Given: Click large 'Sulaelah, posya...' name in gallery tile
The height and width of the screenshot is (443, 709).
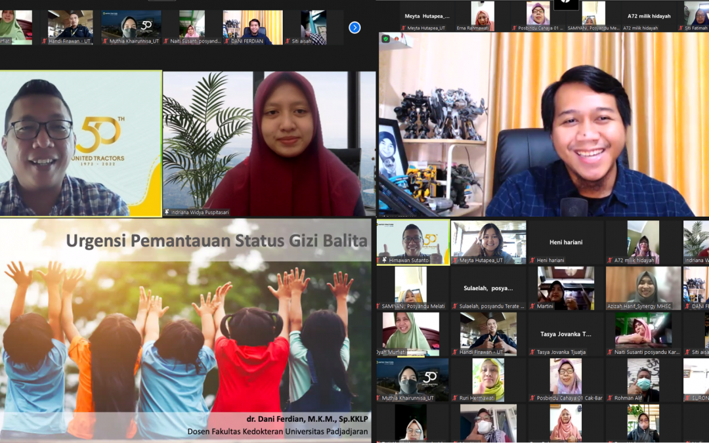Looking at the screenshot, I should [x=488, y=288].
